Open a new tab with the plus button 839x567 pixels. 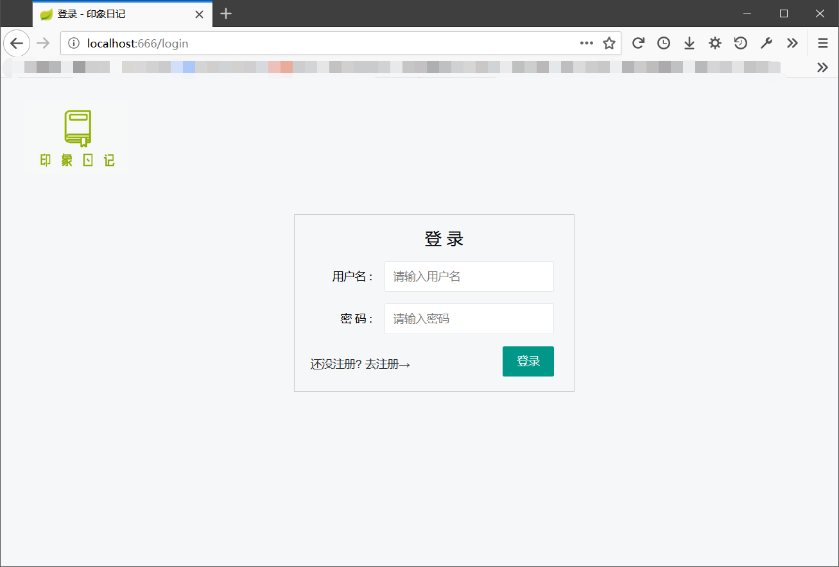[x=225, y=13]
